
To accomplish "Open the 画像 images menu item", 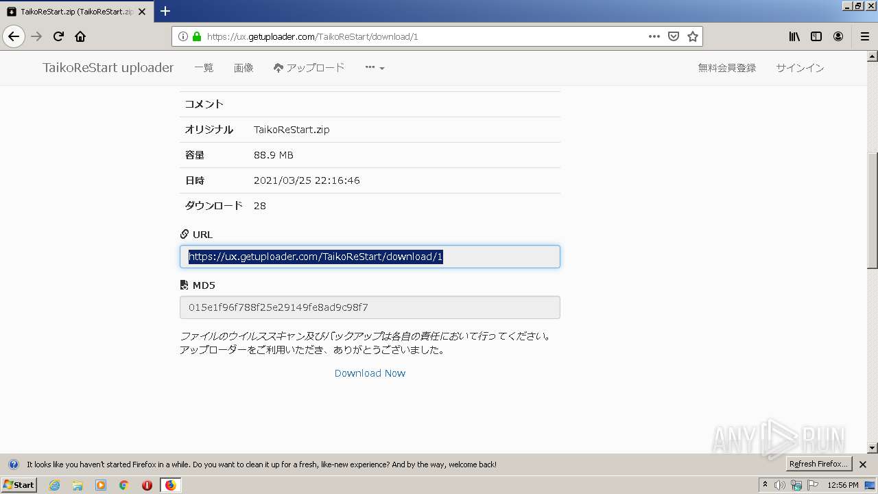I will pyautogui.click(x=244, y=68).
